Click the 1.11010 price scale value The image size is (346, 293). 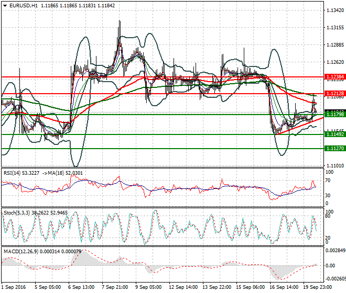point(335,166)
